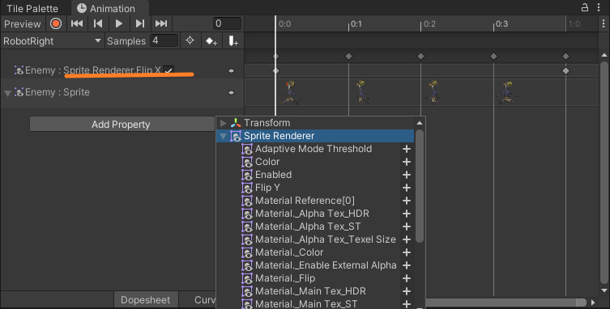Add Adaptive Mode Threshold property
This screenshot has width=610, height=309.
pos(407,149)
